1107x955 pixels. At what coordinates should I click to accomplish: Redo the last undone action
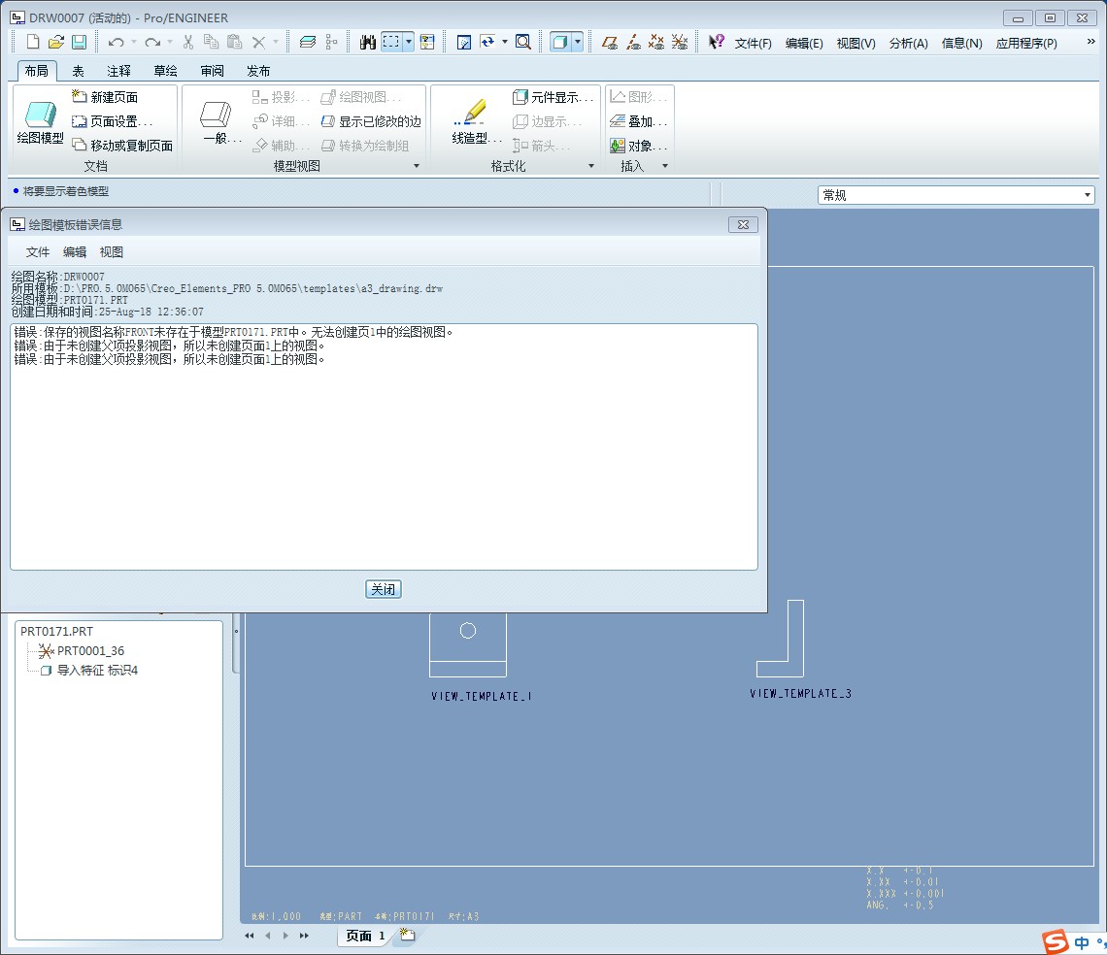(x=151, y=43)
